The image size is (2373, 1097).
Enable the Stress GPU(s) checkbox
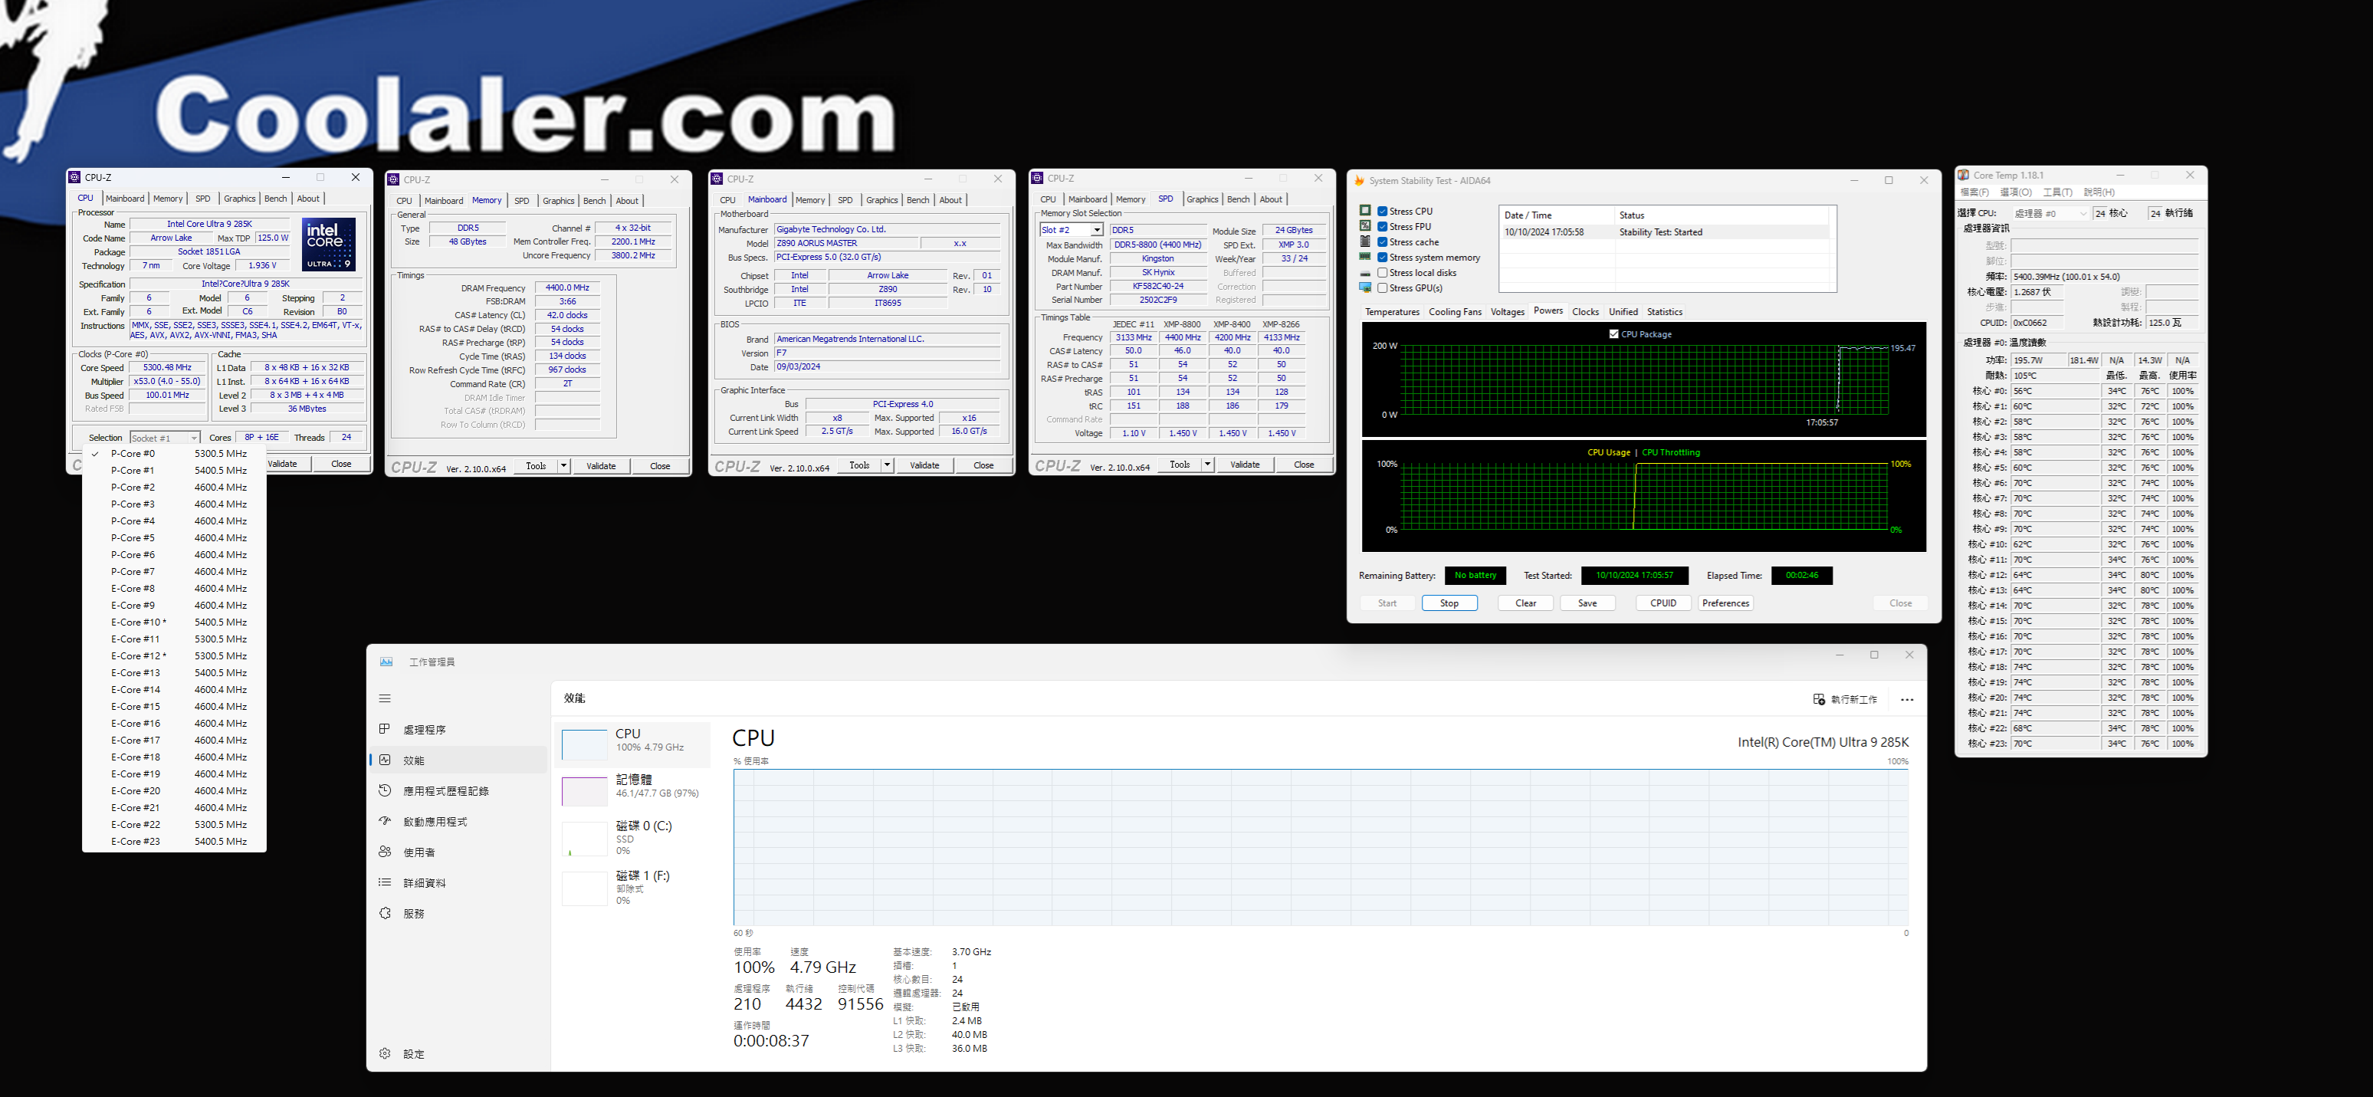click(1383, 288)
